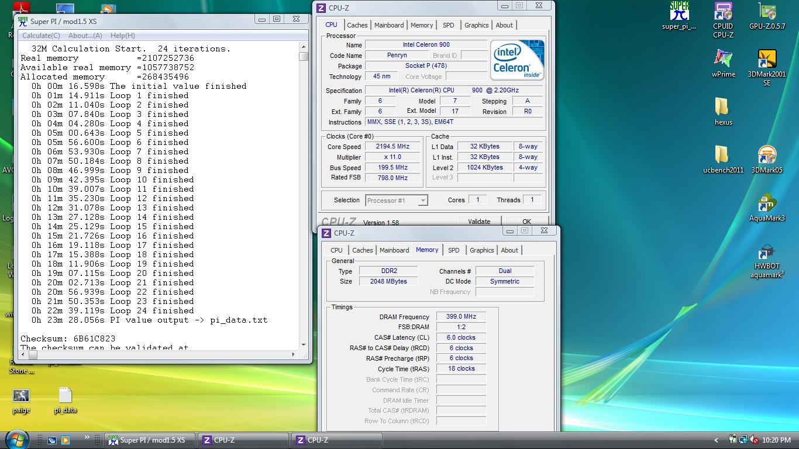Click the Intel Celeron inside logo
This screenshot has height=449, width=799.
(x=517, y=60)
